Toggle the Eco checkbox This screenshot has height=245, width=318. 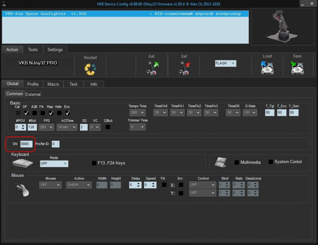[67, 113]
